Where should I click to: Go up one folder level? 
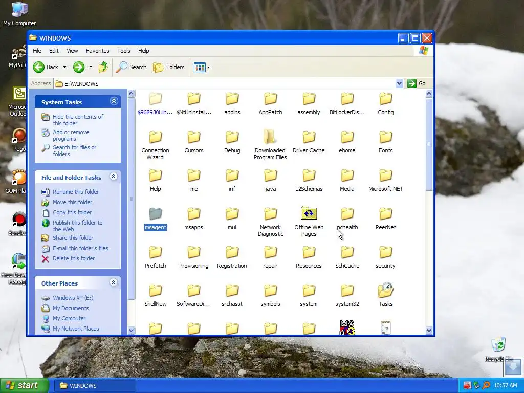click(x=103, y=67)
